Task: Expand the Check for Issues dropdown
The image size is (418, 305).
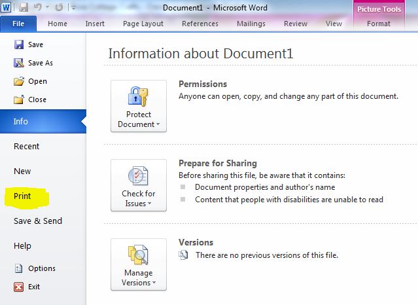Action: pyautogui.click(x=139, y=185)
